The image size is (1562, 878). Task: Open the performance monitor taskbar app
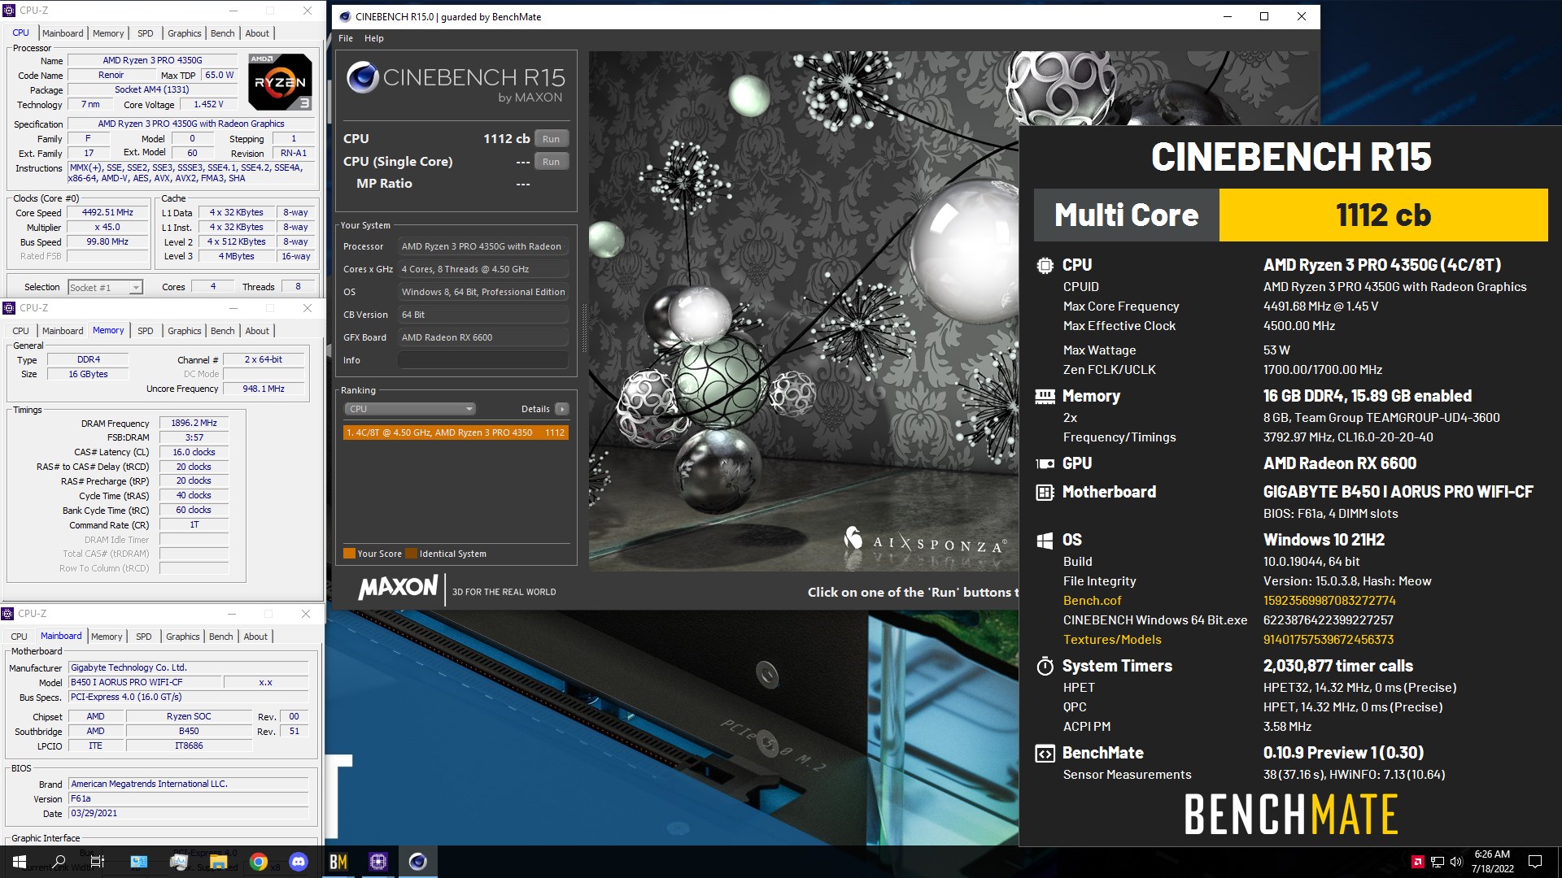pyautogui.click(x=178, y=862)
